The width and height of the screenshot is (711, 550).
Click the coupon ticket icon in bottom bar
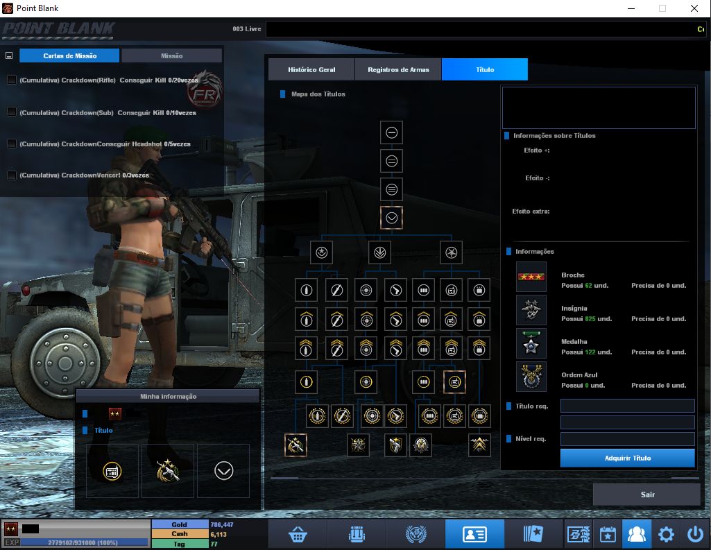(579, 534)
